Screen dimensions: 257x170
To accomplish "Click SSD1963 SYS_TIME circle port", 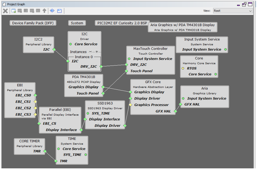I will [x=88, y=113].
